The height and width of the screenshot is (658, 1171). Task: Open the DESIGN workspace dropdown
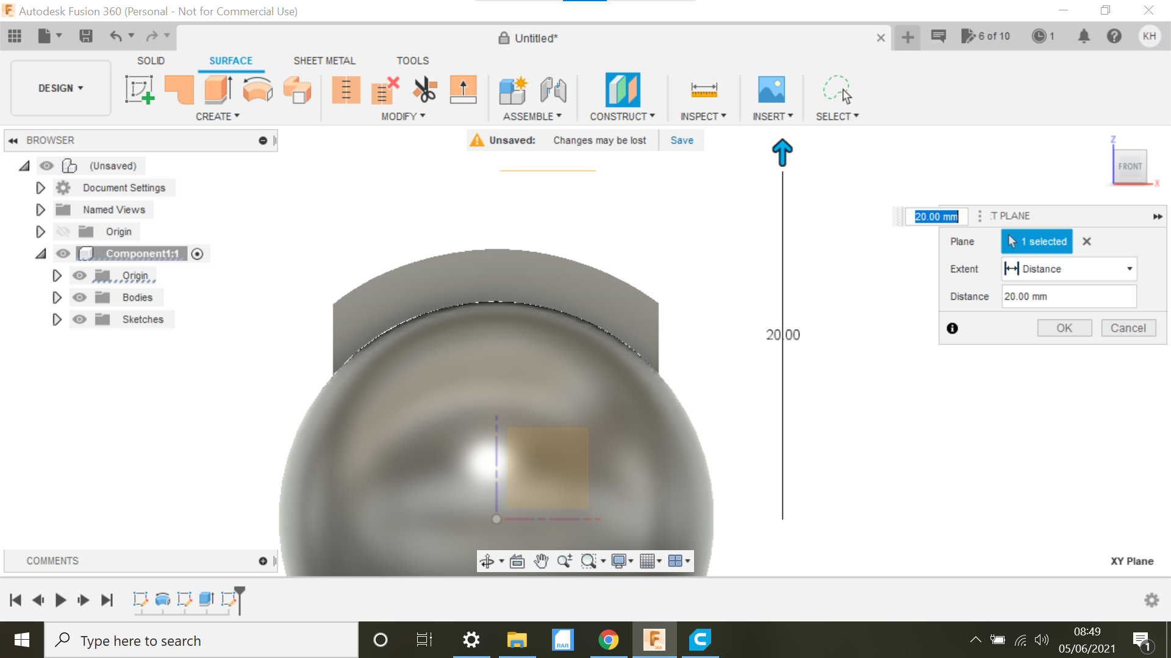(x=60, y=88)
